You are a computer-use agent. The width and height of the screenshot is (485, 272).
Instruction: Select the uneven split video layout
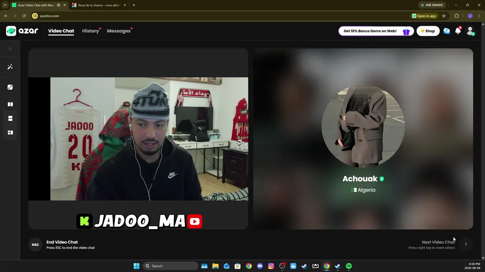tap(10, 133)
